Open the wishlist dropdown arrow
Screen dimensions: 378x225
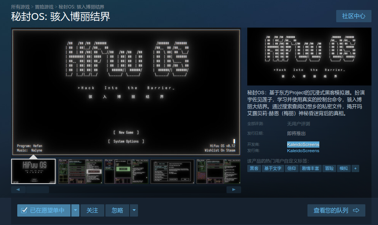(x=75, y=210)
